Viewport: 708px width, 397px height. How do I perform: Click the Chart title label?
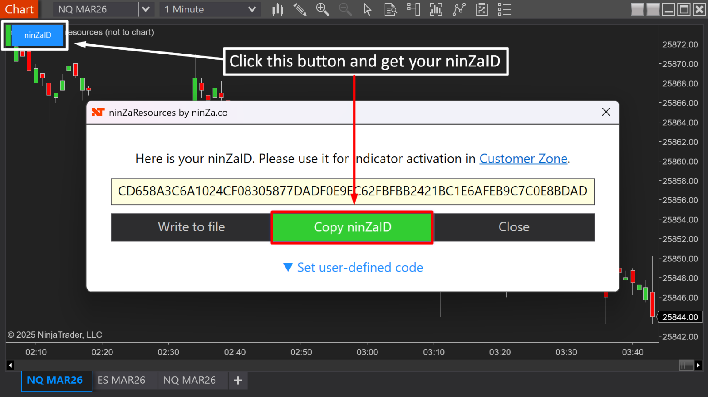[19, 9]
